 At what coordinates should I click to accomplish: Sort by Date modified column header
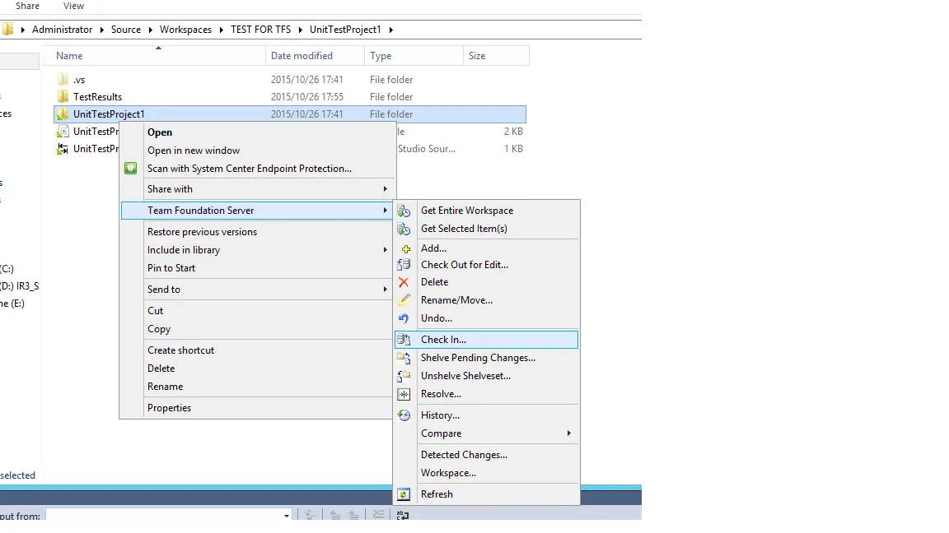pyautogui.click(x=315, y=56)
